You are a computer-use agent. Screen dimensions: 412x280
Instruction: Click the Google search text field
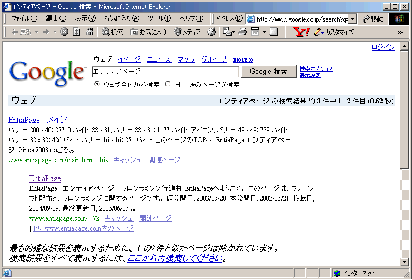(165, 72)
